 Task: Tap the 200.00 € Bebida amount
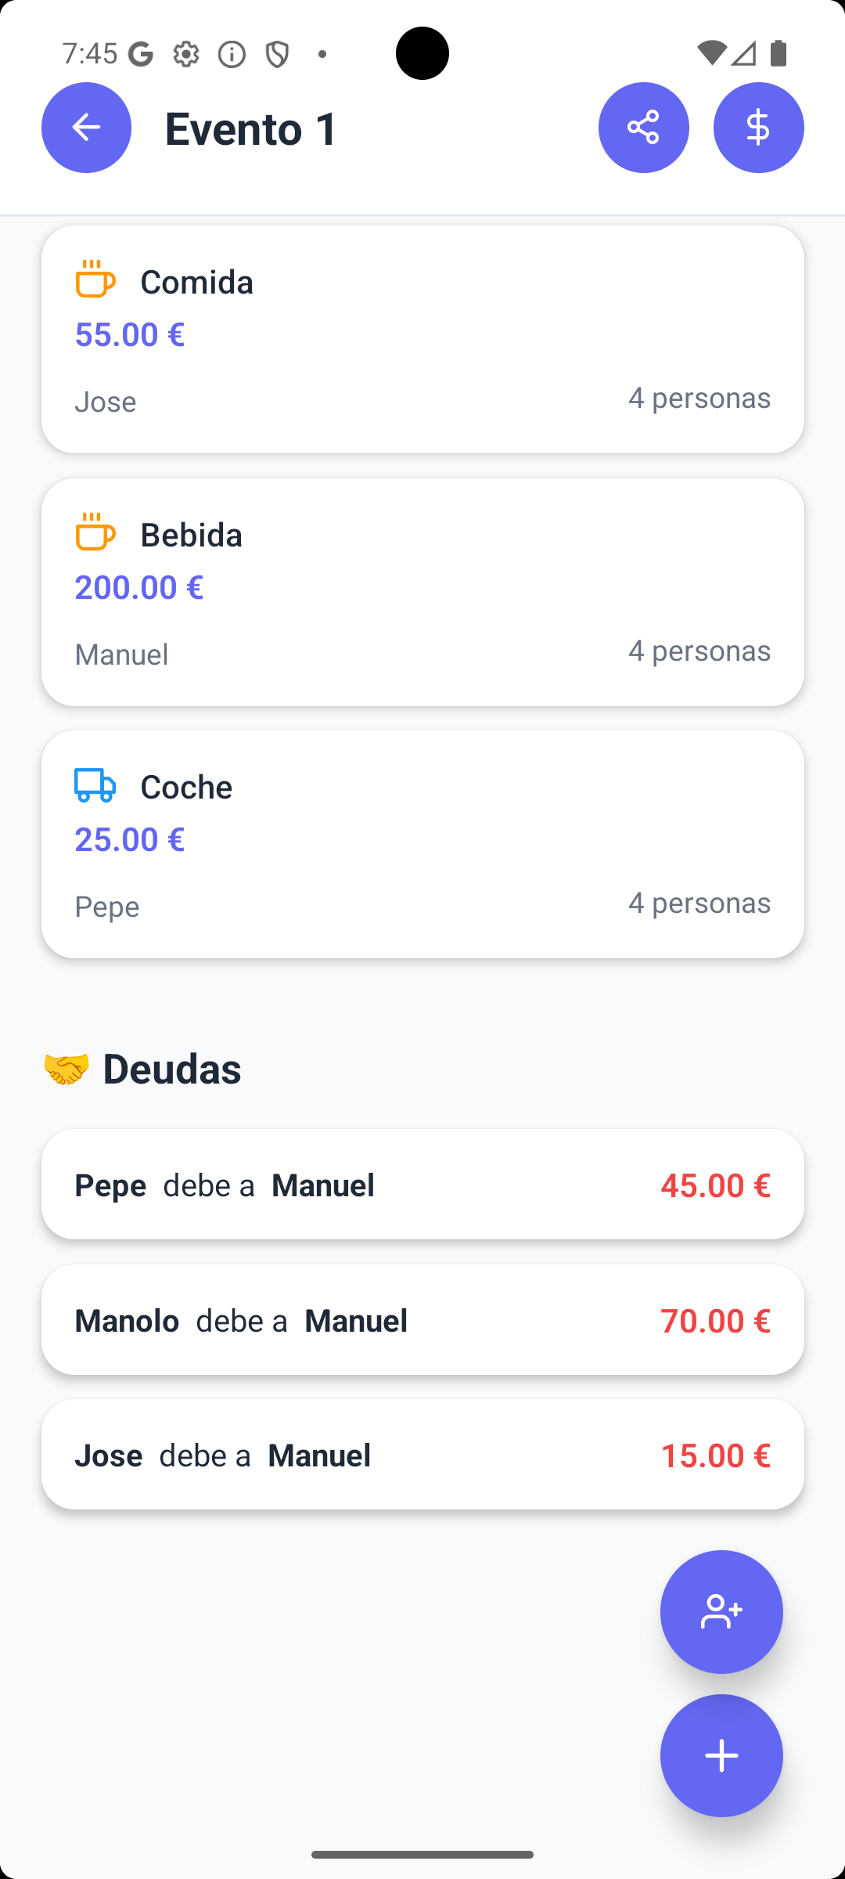point(139,587)
